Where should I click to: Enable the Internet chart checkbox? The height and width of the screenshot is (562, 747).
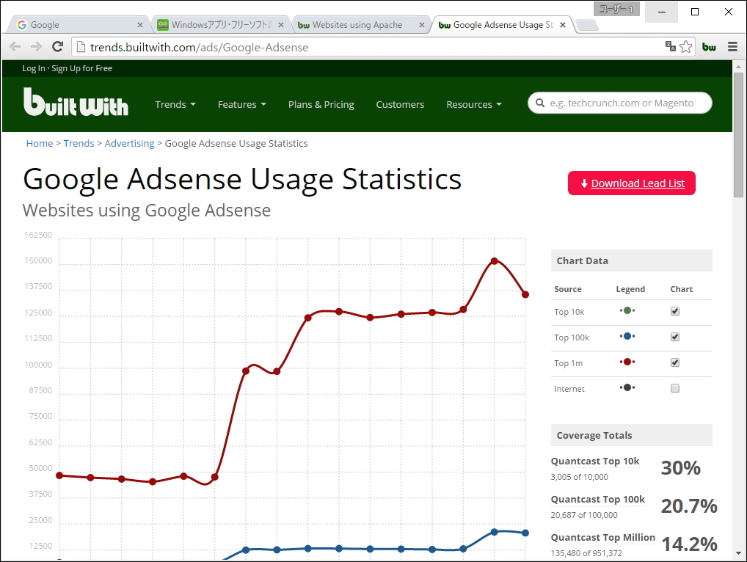click(674, 388)
